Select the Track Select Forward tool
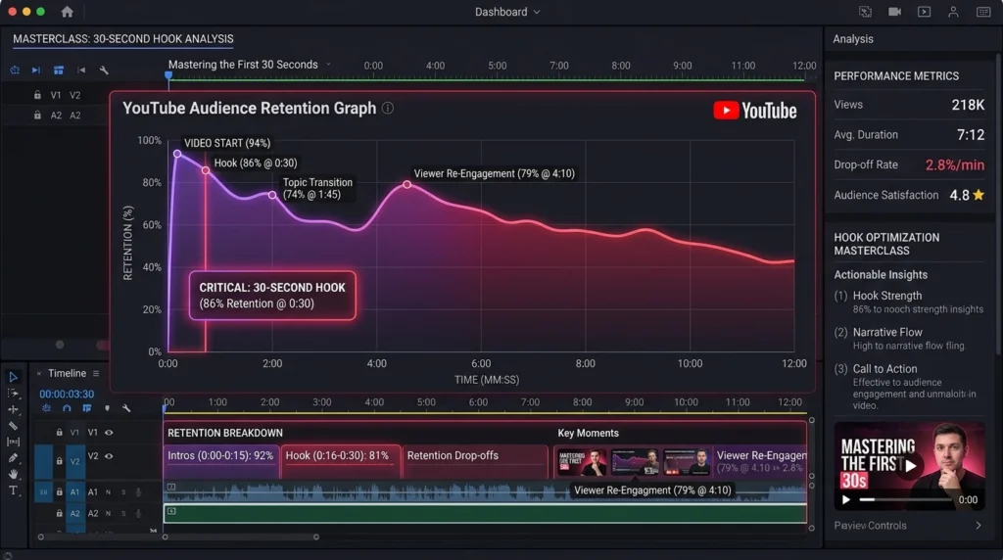The width and height of the screenshot is (1003, 560). (x=13, y=394)
